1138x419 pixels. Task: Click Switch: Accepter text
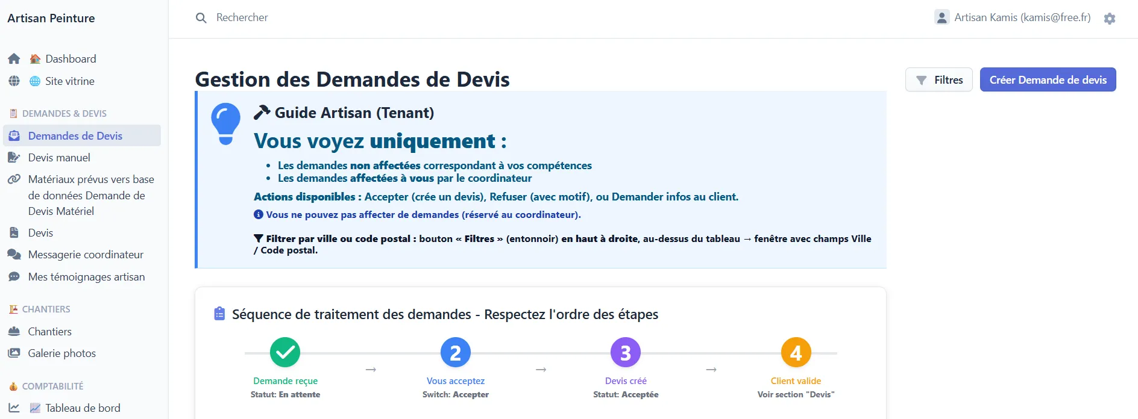point(456,395)
